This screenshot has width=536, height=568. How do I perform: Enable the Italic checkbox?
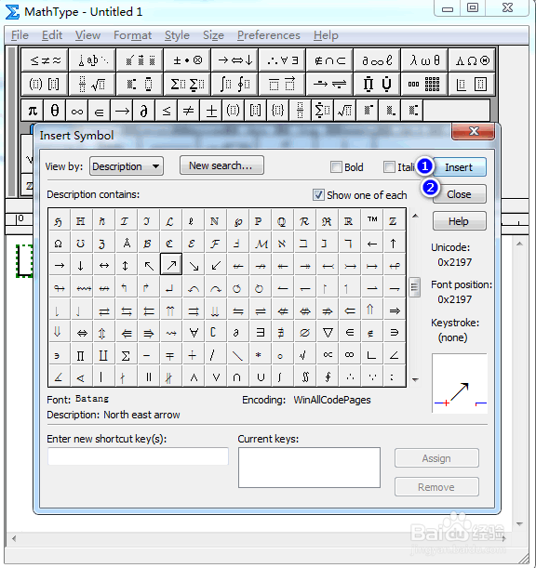389,167
